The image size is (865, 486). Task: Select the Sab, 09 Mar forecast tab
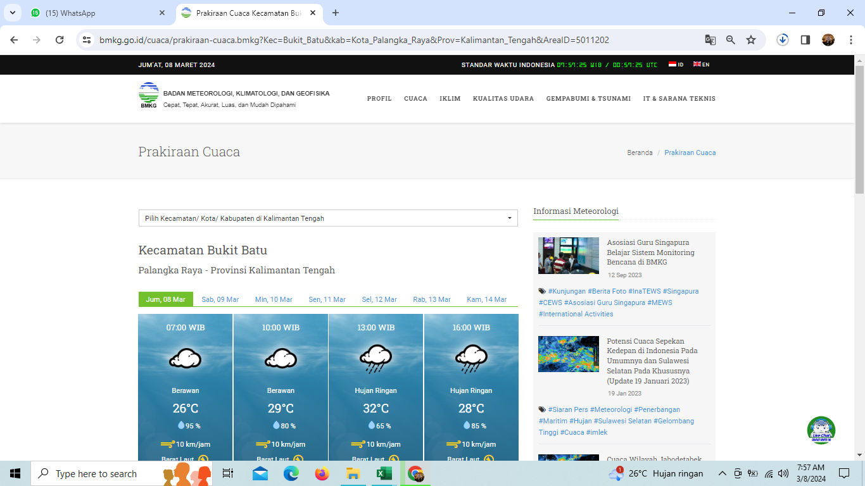[x=220, y=299]
